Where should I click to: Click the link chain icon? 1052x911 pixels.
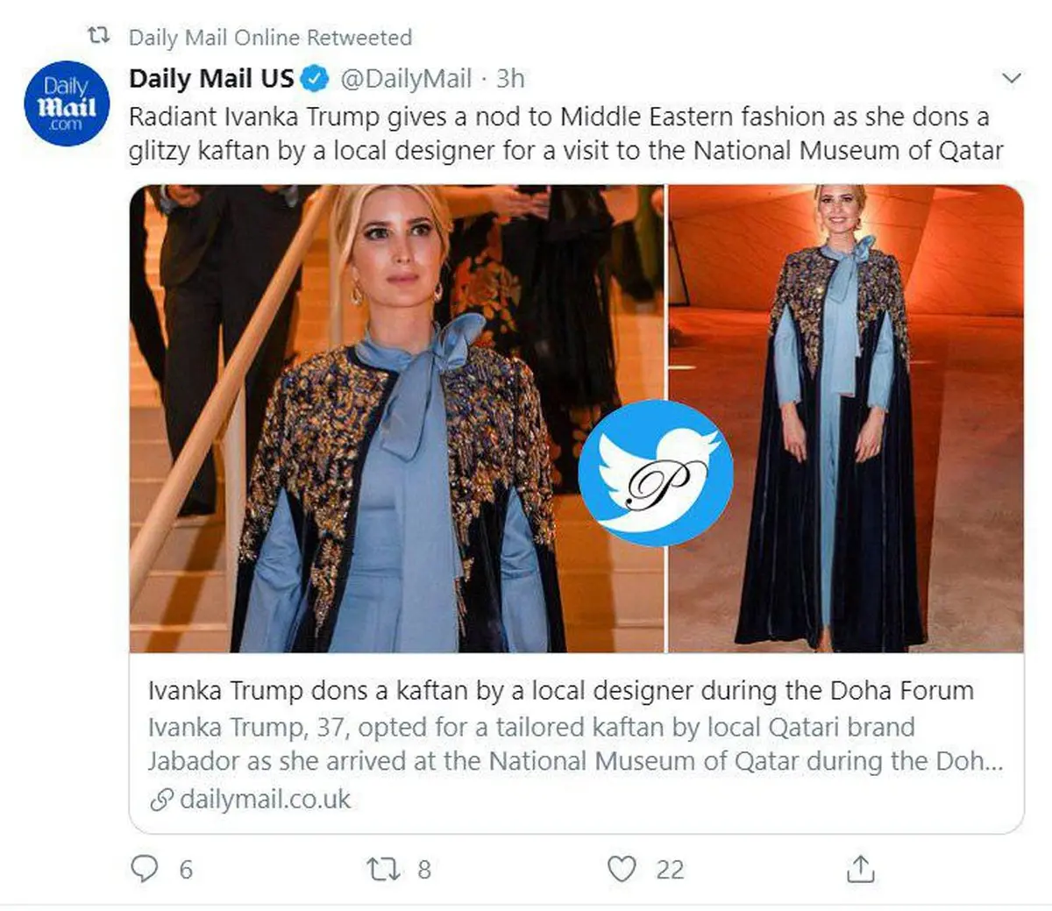pyautogui.click(x=161, y=800)
